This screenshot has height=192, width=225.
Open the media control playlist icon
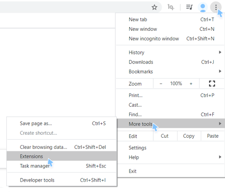[189, 7]
